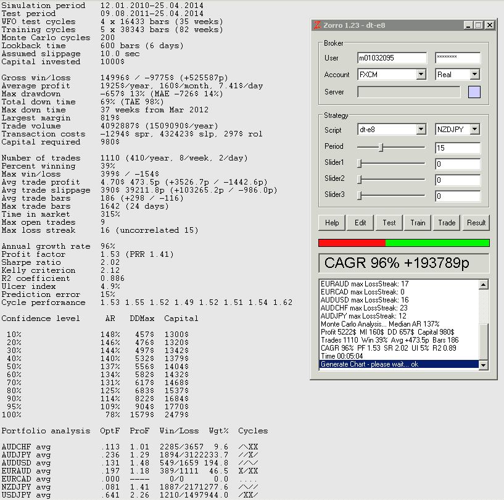Open the script with Edit button
504x500 pixels.
pos(360,223)
